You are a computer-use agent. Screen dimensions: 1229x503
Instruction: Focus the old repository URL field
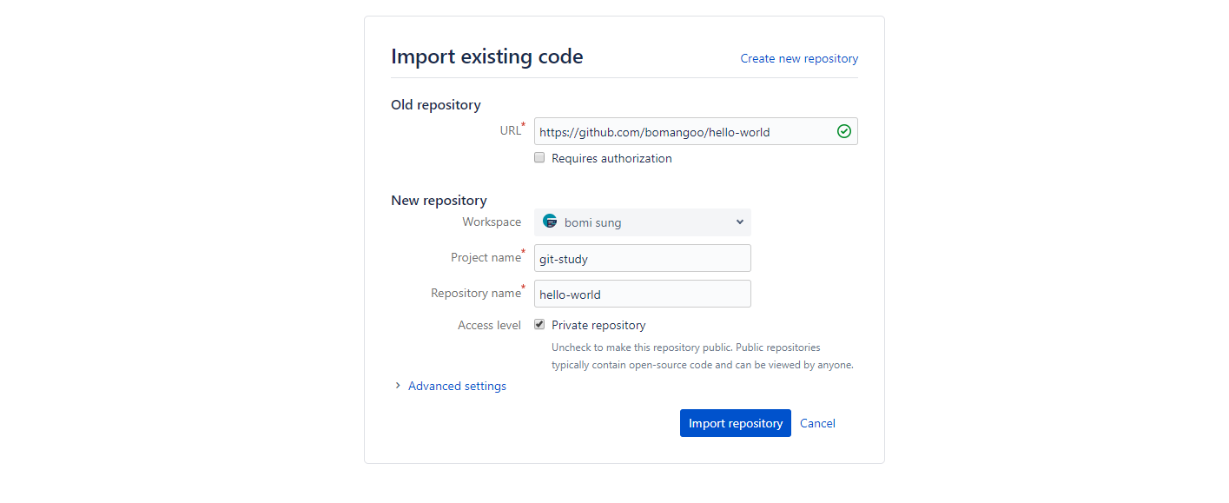point(696,131)
